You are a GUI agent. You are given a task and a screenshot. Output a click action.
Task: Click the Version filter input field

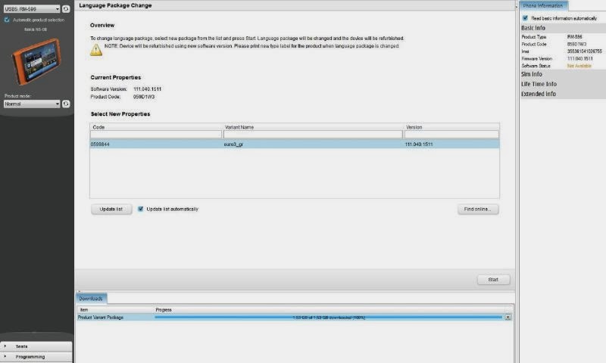(x=451, y=135)
